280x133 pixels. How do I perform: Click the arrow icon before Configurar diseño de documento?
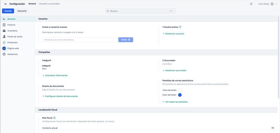[43, 96]
